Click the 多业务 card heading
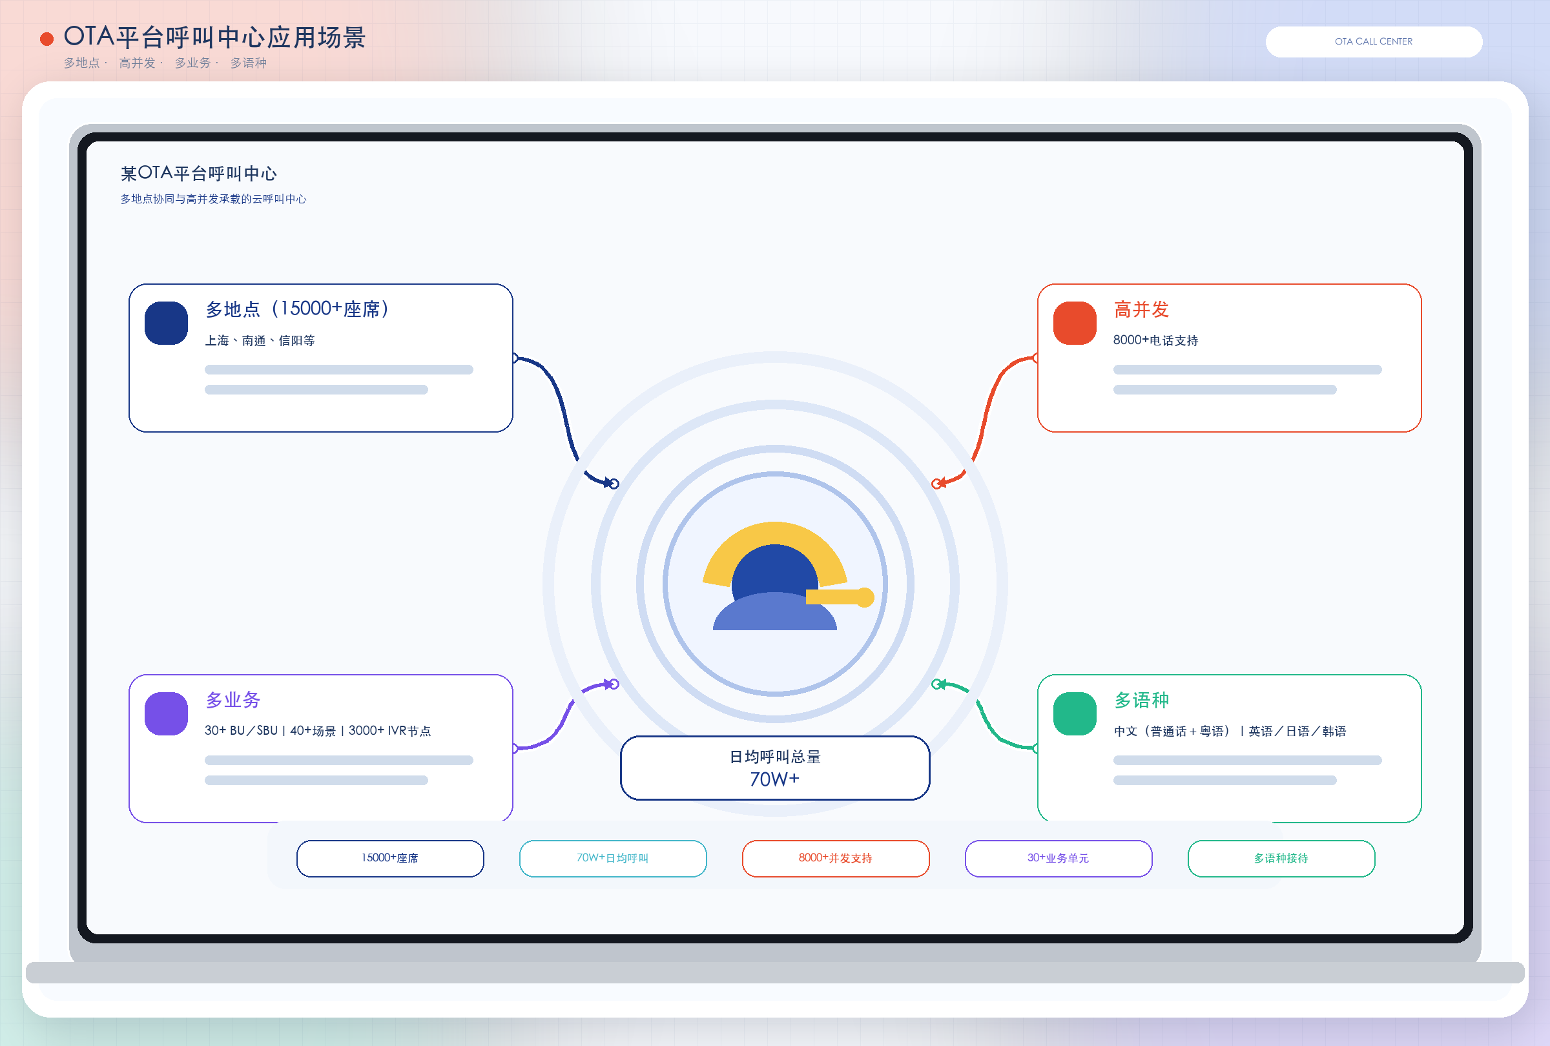The width and height of the screenshot is (1550, 1046). coord(232,700)
